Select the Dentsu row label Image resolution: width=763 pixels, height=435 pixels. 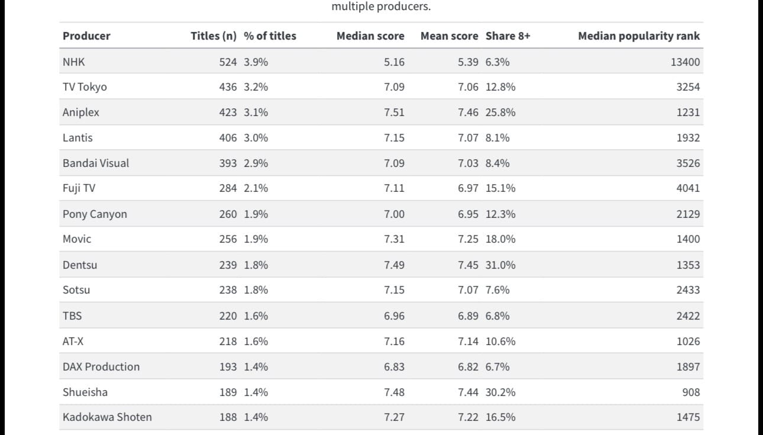(80, 265)
